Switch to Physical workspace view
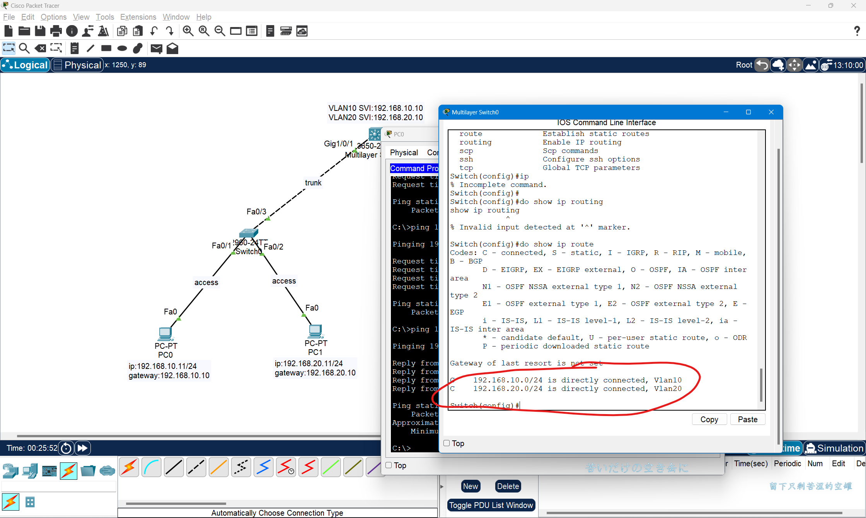 coord(77,65)
